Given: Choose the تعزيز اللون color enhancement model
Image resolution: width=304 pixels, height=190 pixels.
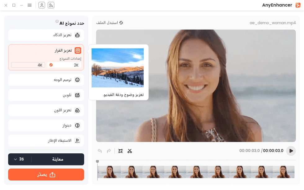Looking at the screenshot, I should point(46,110).
